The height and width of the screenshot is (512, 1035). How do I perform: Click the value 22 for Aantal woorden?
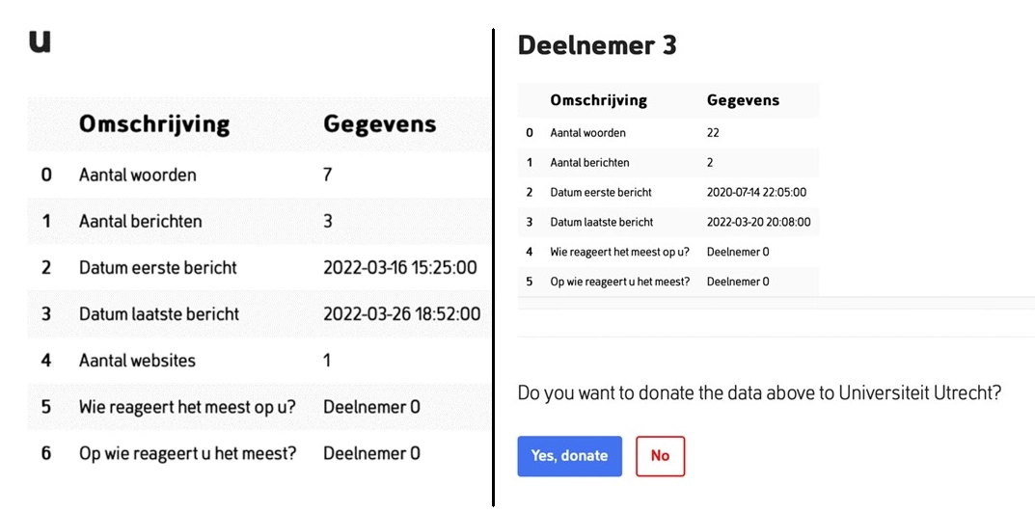point(713,133)
